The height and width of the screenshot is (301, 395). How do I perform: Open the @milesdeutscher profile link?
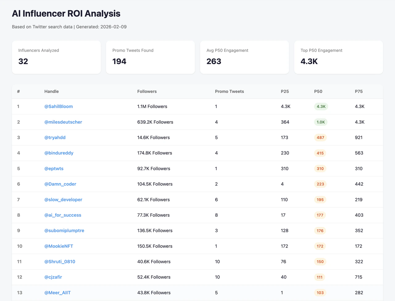[63, 122]
